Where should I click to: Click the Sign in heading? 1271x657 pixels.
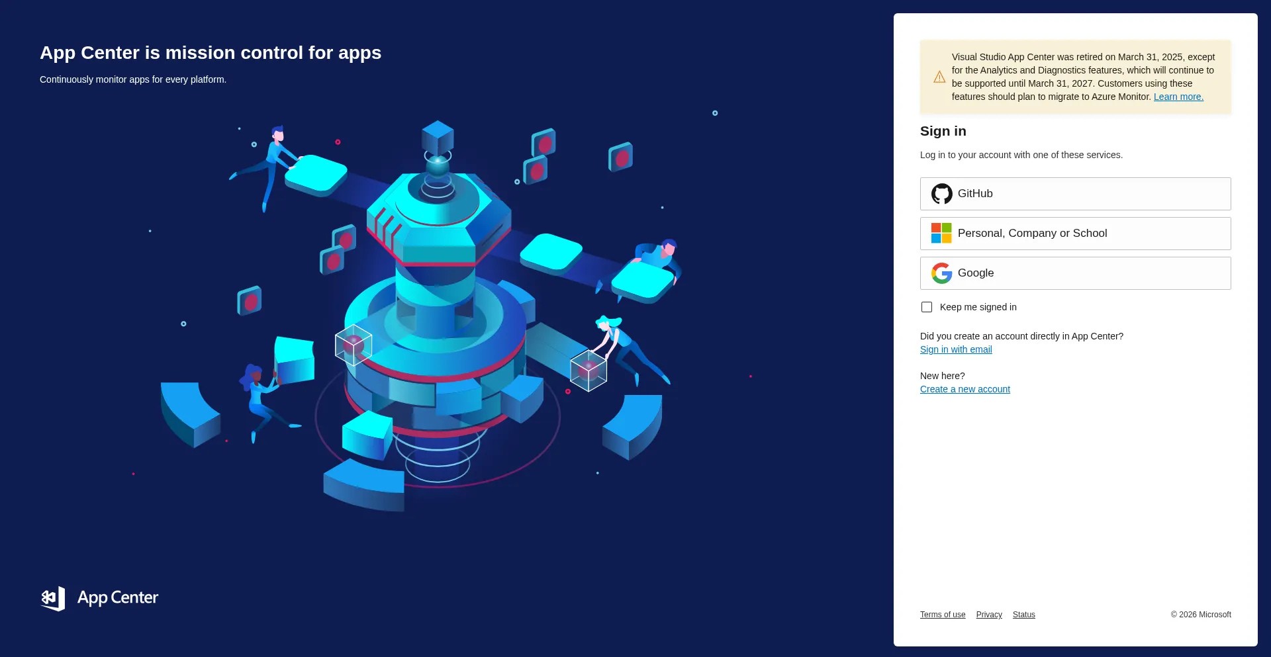pyautogui.click(x=943, y=131)
